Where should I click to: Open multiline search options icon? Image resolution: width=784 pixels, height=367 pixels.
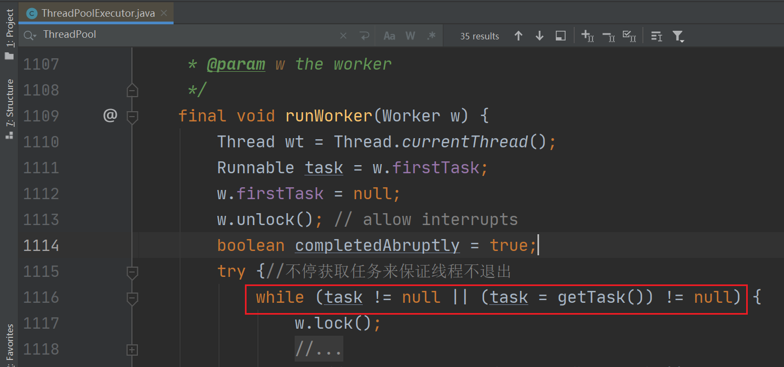pyautogui.click(x=656, y=36)
